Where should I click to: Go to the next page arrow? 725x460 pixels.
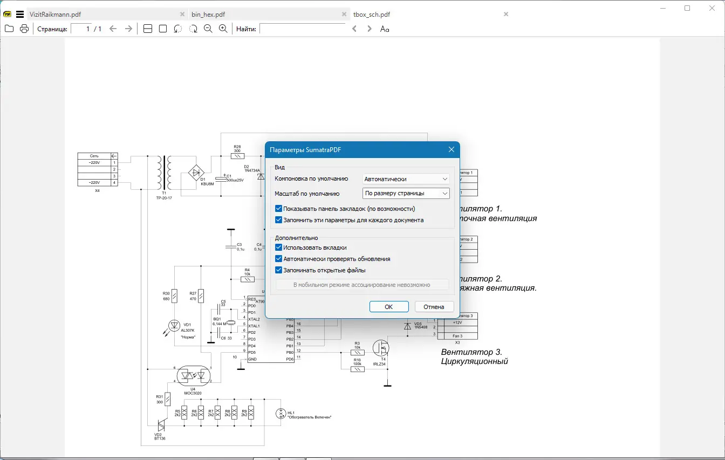[128, 29]
